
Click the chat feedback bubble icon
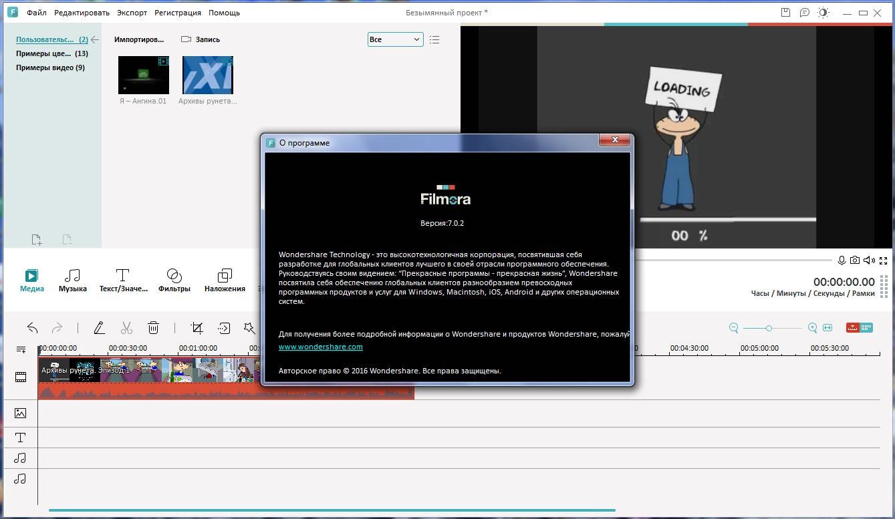click(x=805, y=13)
